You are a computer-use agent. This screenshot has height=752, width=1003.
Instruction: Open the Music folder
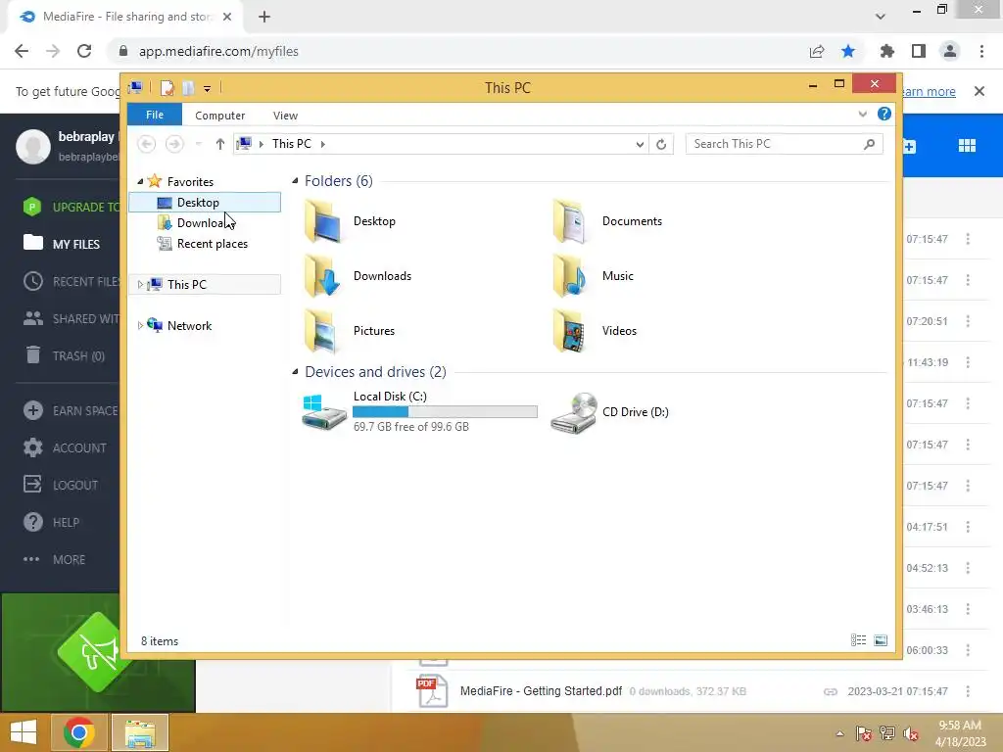[x=593, y=276]
